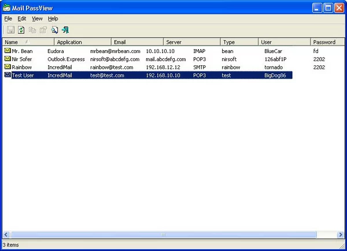The height and width of the screenshot is (251, 347).
Task: Click the Mail PassView title bar icon
Action: [x=6, y=8]
